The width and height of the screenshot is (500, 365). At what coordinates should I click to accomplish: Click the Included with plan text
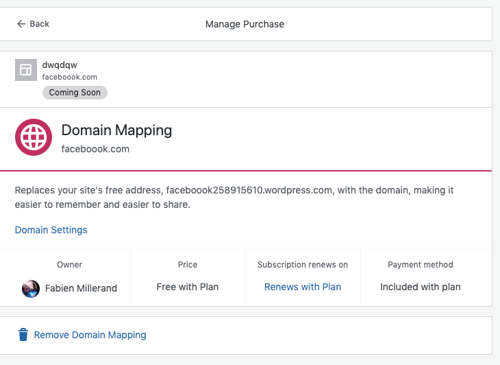pyautogui.click(x=421, y=287)
